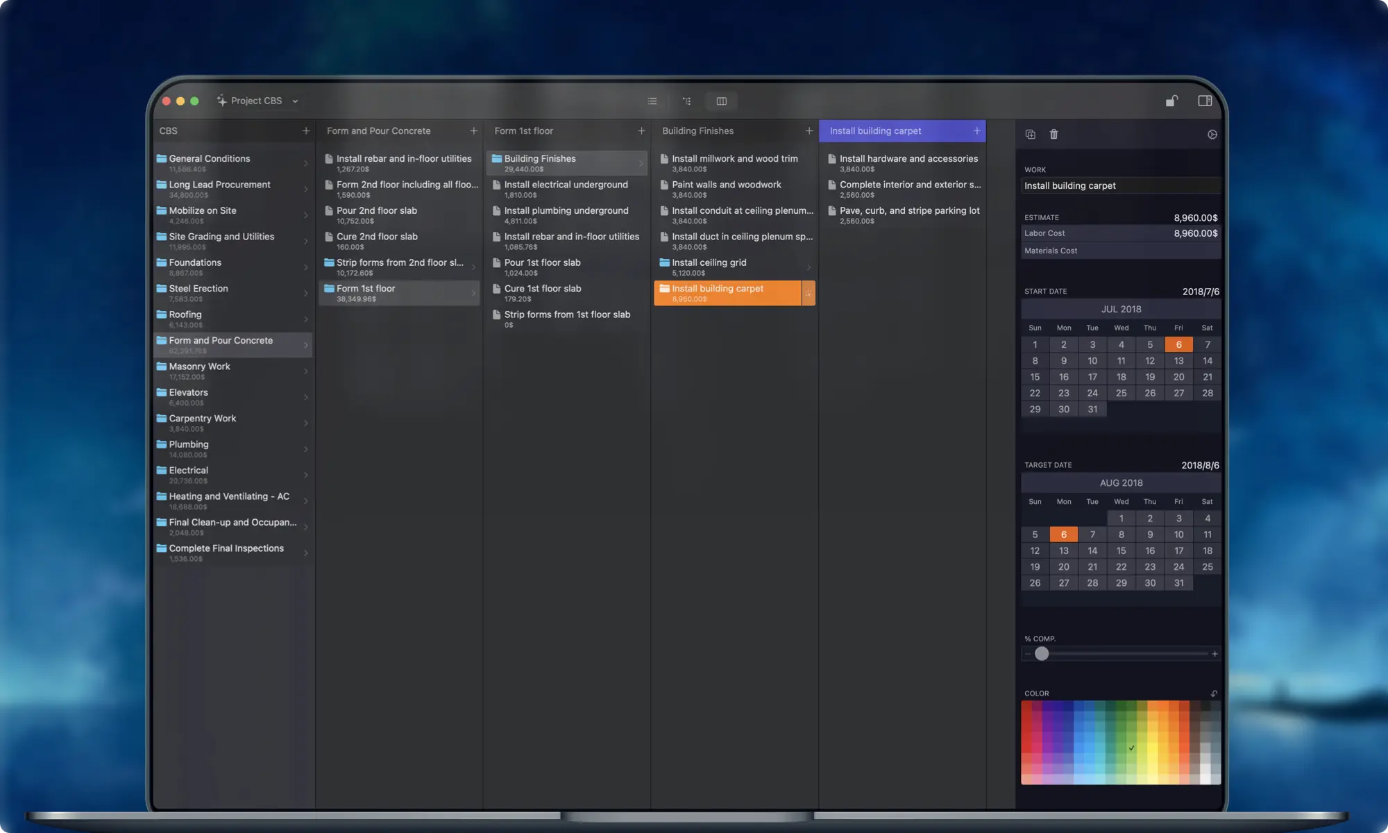Select the column view button

(721, 101)
